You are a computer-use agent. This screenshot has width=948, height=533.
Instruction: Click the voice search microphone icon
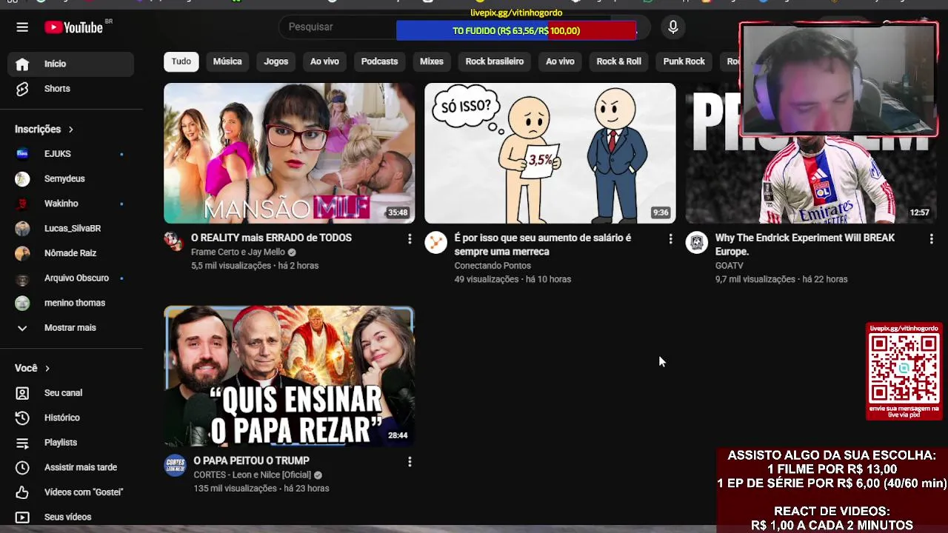coord(672,27)
